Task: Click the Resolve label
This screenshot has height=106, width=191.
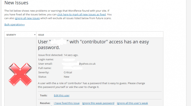Action: click(45, 103)
